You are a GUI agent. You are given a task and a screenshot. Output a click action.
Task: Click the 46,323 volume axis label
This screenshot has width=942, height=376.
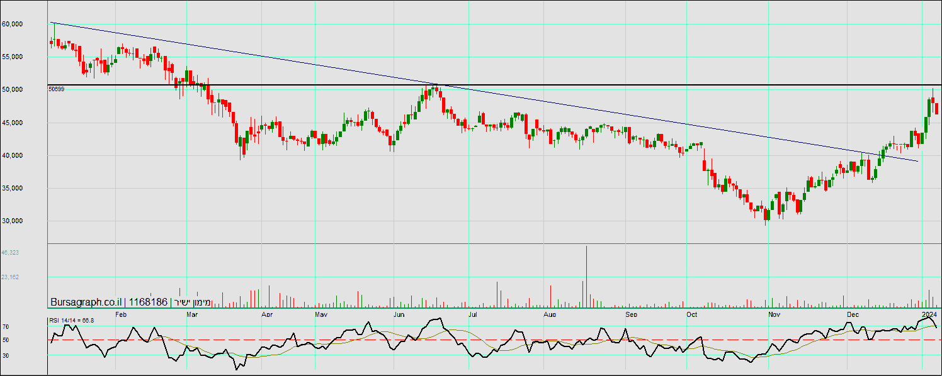click(9, 252)
